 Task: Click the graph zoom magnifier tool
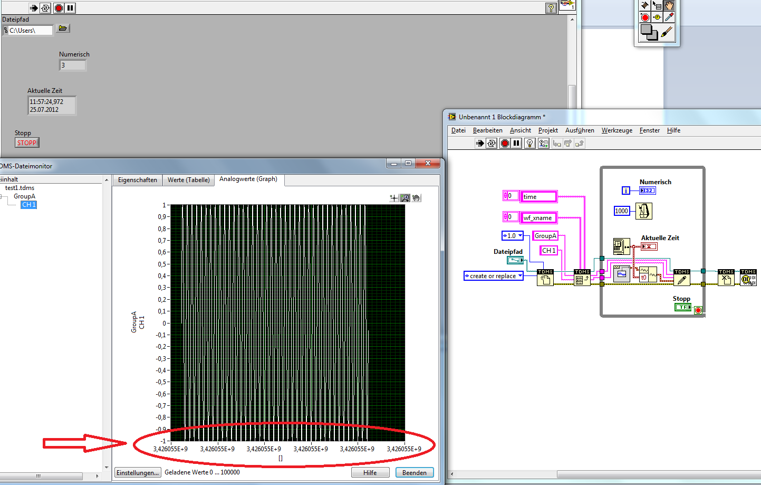point(405,198)
